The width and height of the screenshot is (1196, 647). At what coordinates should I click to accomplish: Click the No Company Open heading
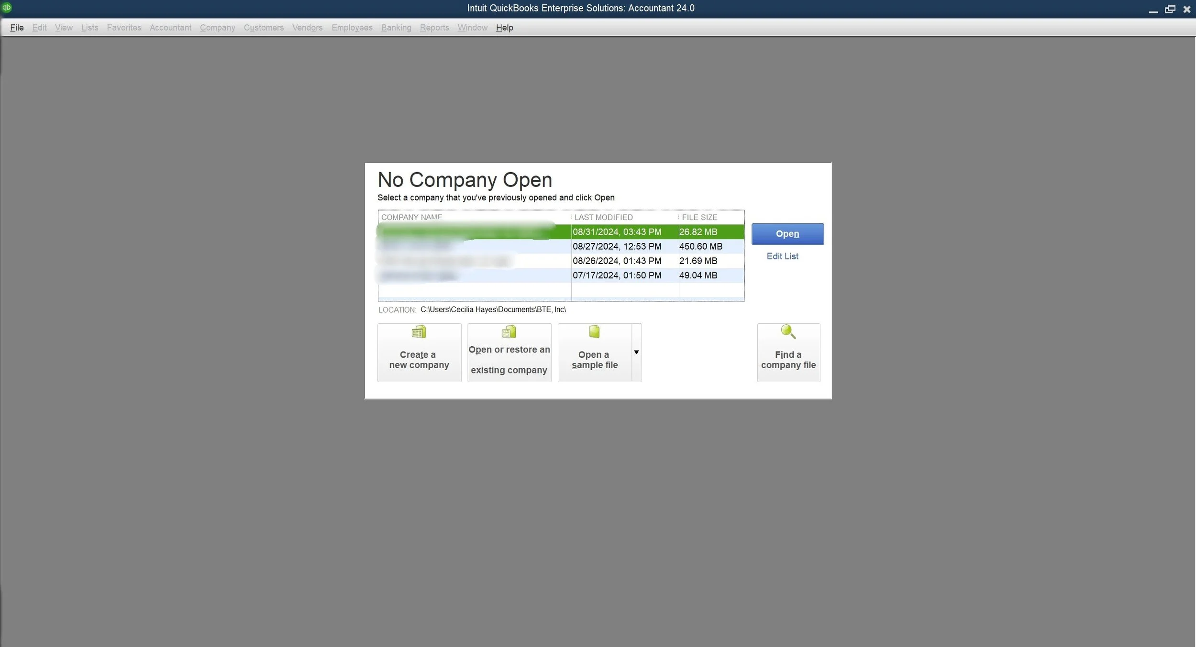[x=465, y=180]
